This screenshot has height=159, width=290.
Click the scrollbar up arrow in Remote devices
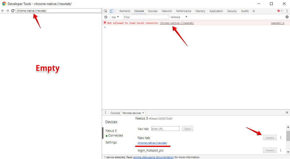pyautogui.click(x=288, y=127)
